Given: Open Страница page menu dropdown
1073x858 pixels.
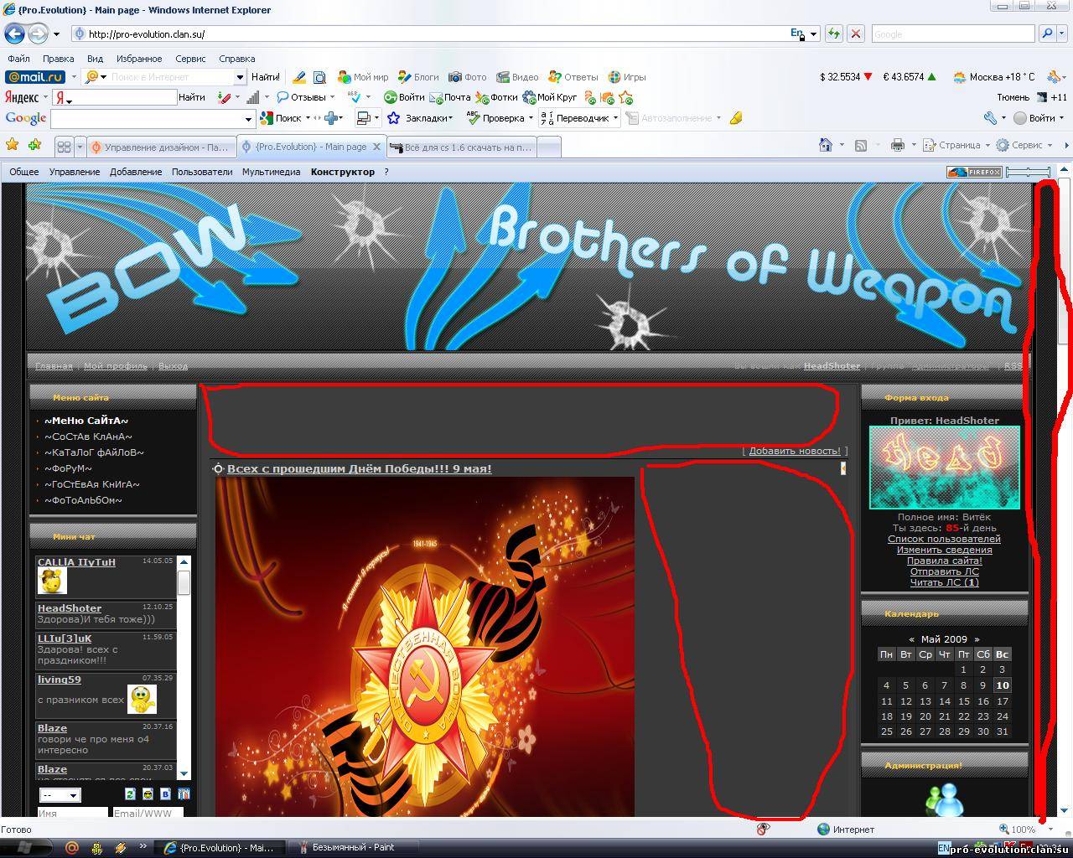Looking at the screenshot, I should click(x=987, y=145).
